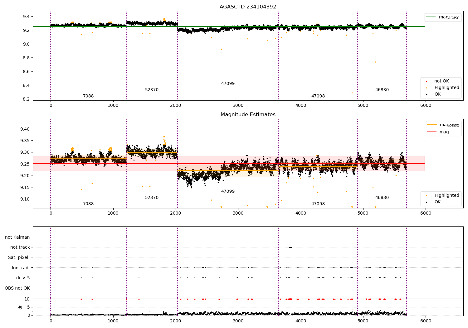Viewport: 468px width, 328px height.
Task: Click the orange line sample beside mag OBSID
Action: click(x=432, y=125)
